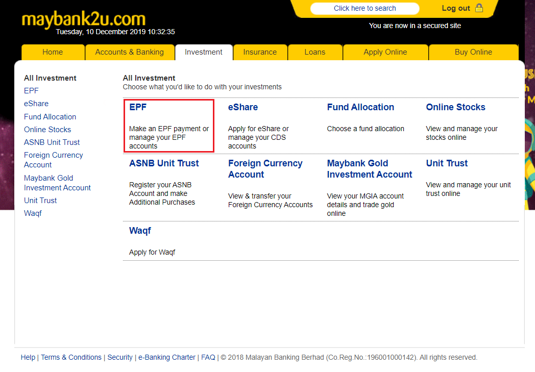Image resolution: width=535 pixels, height=372 pixels.
Task: Click 'Apply for eShare or manage your CDS' text
Action: point(258,137)
